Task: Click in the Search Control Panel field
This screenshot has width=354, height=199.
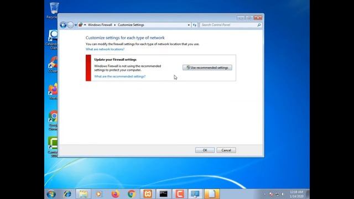Action: click(x=228, y=25)
